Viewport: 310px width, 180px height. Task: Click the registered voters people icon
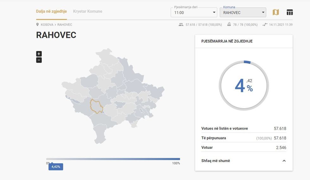tap(181, 25)
